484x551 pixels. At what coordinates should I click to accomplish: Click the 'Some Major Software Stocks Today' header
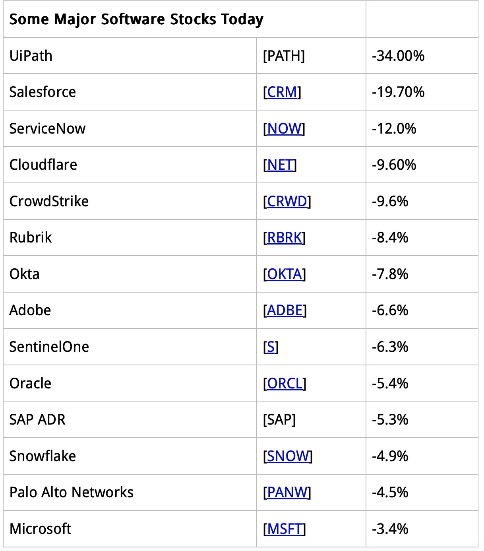[x=136, y=19]
